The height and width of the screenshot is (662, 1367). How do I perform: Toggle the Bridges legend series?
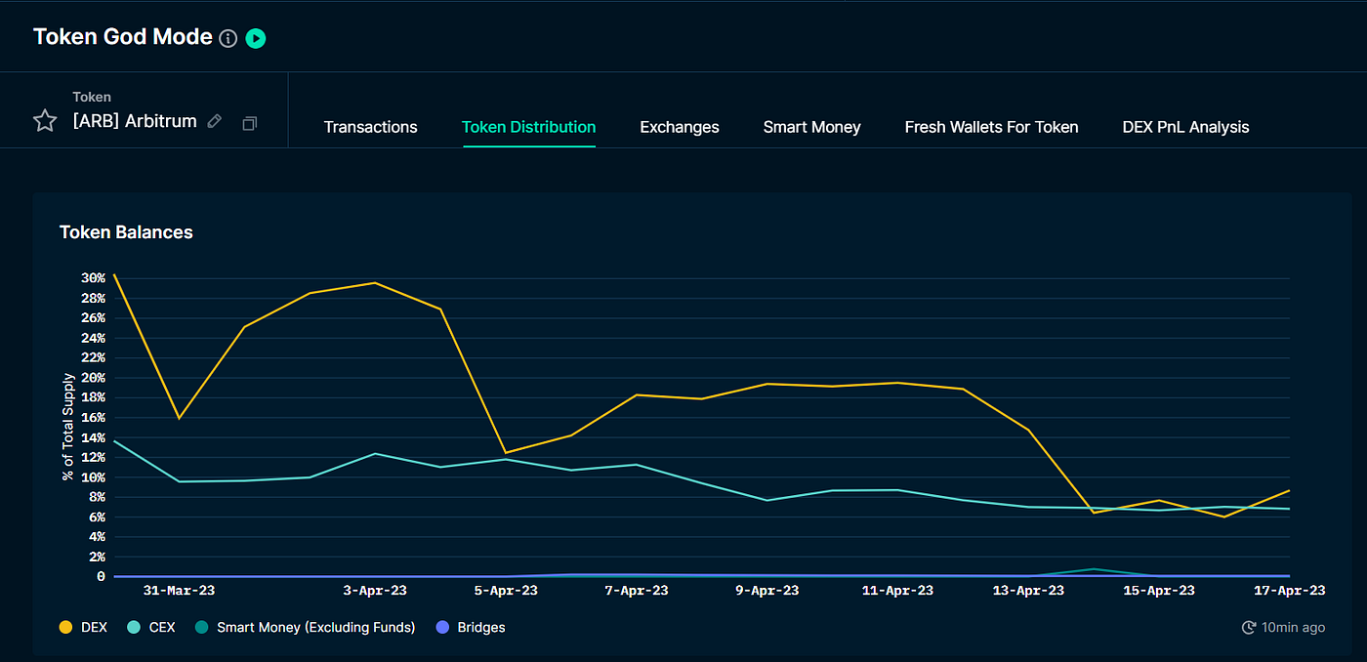coord(470,627)
